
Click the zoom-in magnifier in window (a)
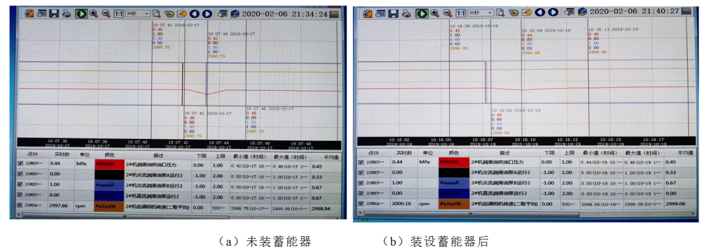tap(94, 14)
